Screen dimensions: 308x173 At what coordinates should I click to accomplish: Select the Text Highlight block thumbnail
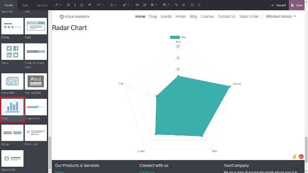[36, 81]
